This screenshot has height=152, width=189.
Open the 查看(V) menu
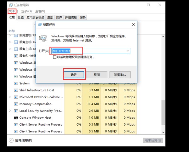click(x=40, y=11)
